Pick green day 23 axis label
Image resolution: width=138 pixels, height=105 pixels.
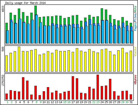coord(98,102)
